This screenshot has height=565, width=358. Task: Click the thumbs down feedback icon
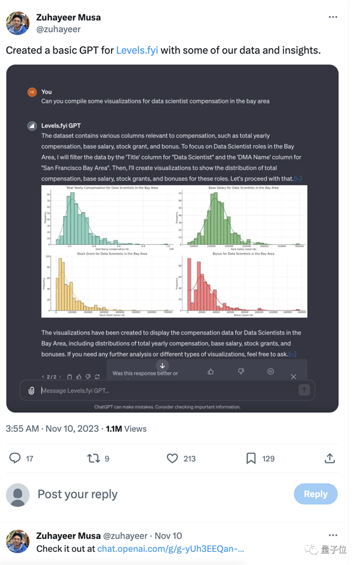241,372
